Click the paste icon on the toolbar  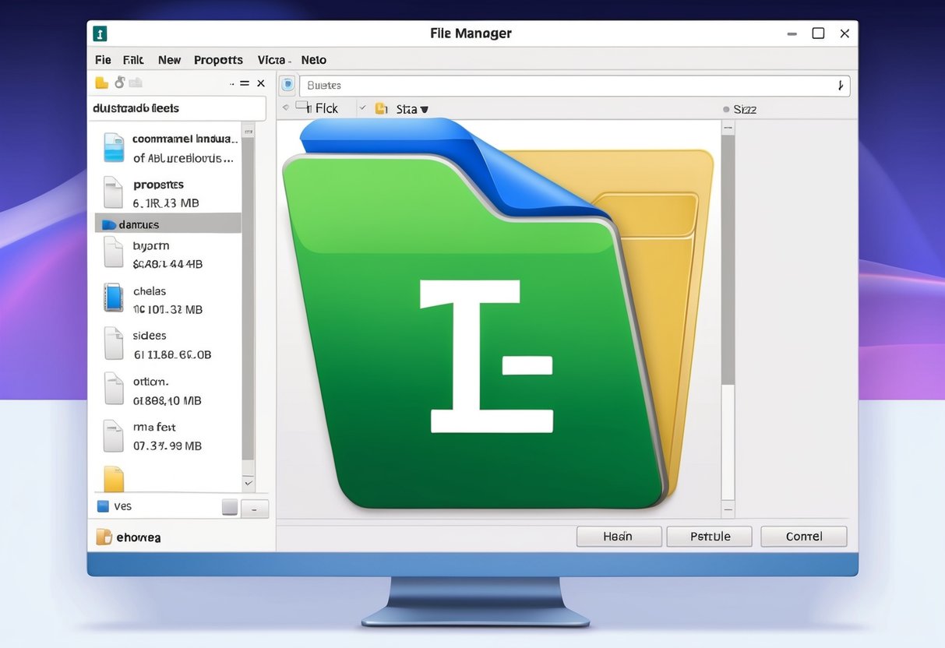134,82
